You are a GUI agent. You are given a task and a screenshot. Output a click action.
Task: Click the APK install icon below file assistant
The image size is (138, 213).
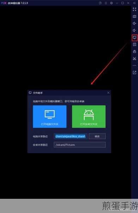[134, 44]
